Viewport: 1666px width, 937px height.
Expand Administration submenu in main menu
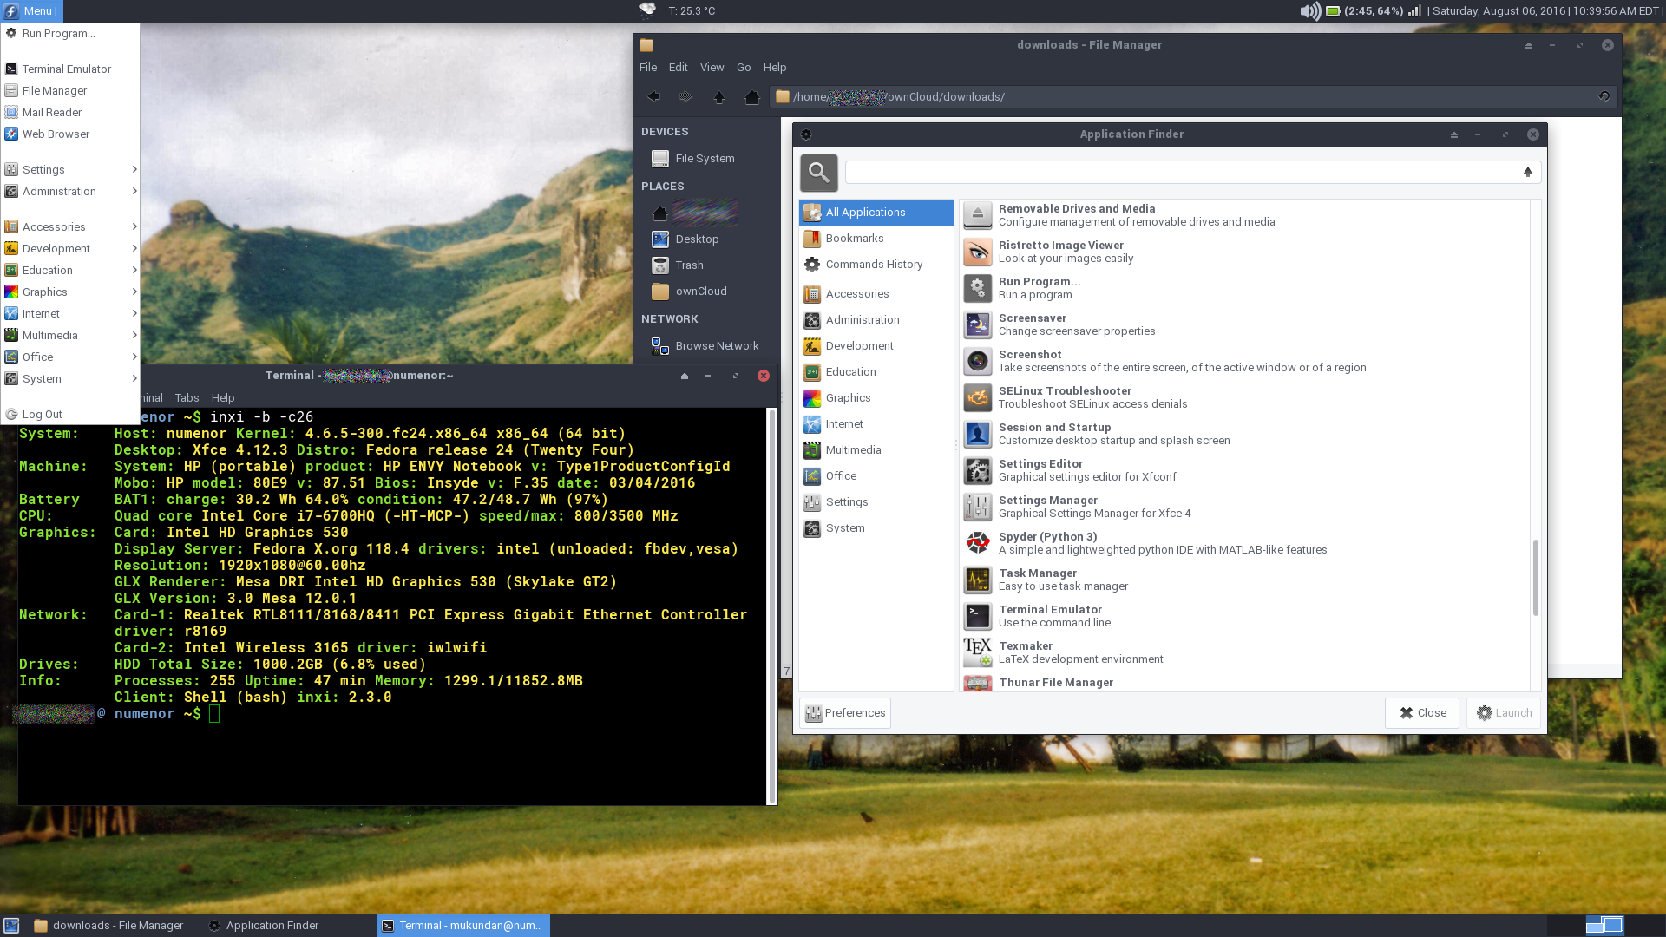pos(70,191)
